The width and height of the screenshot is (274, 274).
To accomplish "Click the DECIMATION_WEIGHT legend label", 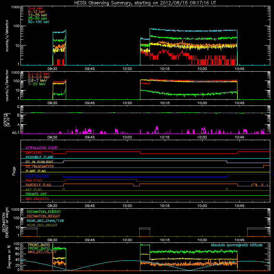I will coord(43,216).
